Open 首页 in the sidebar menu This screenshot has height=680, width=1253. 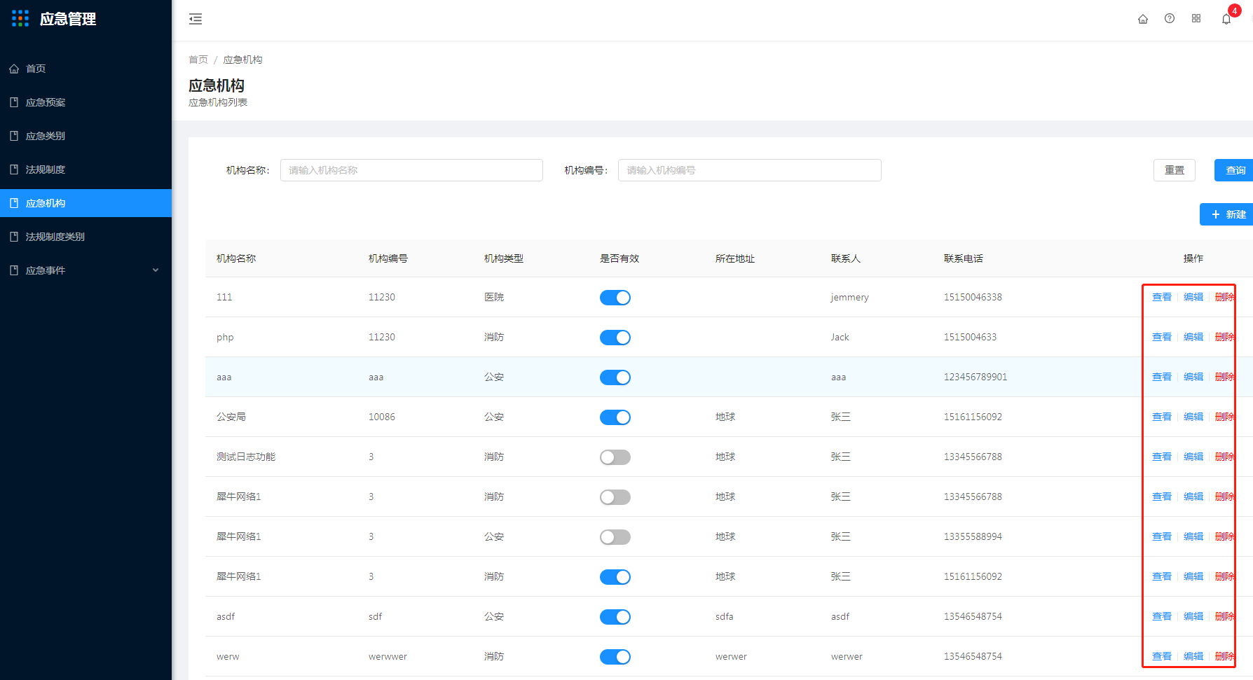pos(85,69)
